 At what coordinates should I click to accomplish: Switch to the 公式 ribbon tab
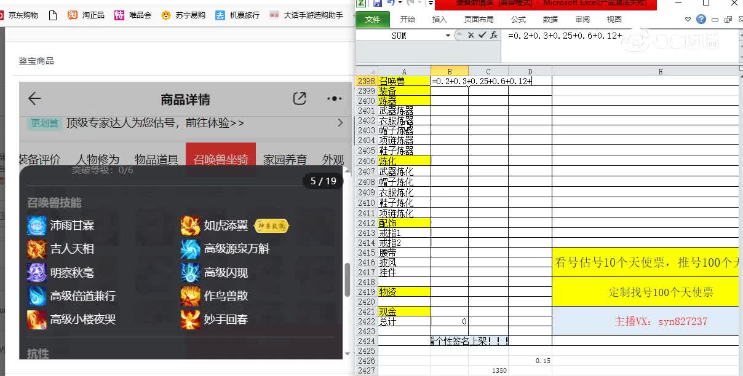(x=519, y=20)
